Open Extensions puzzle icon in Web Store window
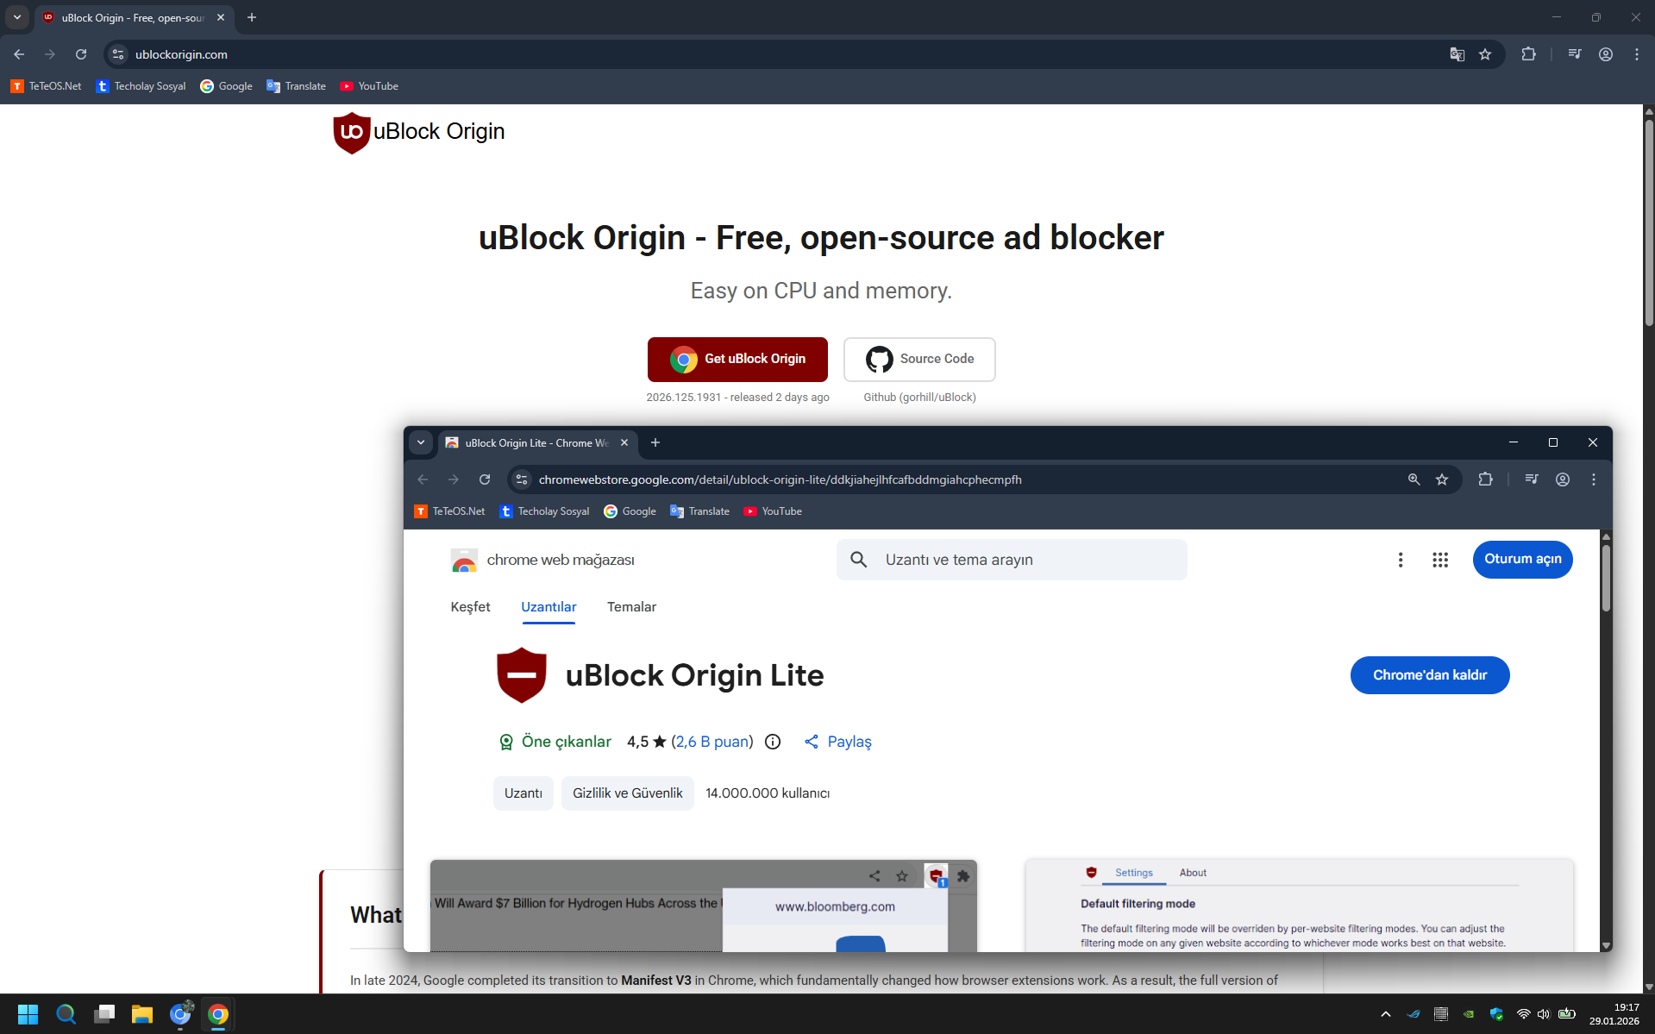1655x1034 pixels. [x=1485, y=479]
